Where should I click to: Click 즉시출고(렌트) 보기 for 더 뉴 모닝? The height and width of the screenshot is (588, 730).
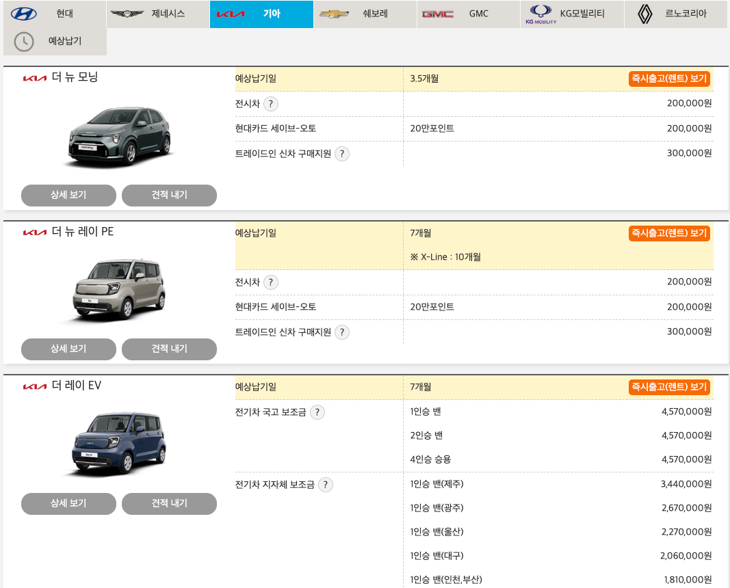[669, 79]
